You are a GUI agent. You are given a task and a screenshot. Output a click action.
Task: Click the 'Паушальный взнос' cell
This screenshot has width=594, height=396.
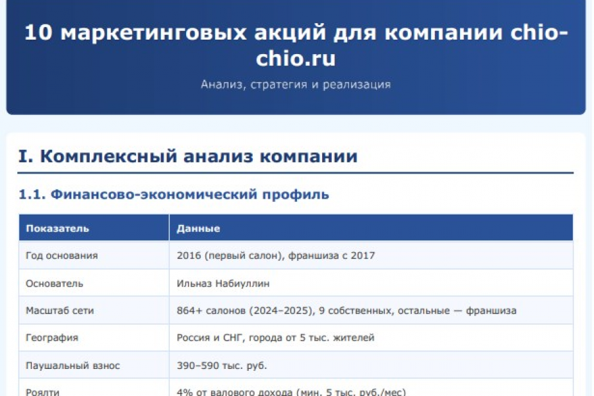click(x=94, y=365)
